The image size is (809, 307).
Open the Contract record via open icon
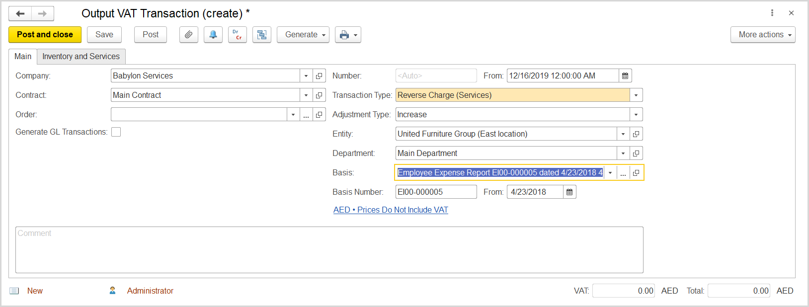(x=319, y=95)
